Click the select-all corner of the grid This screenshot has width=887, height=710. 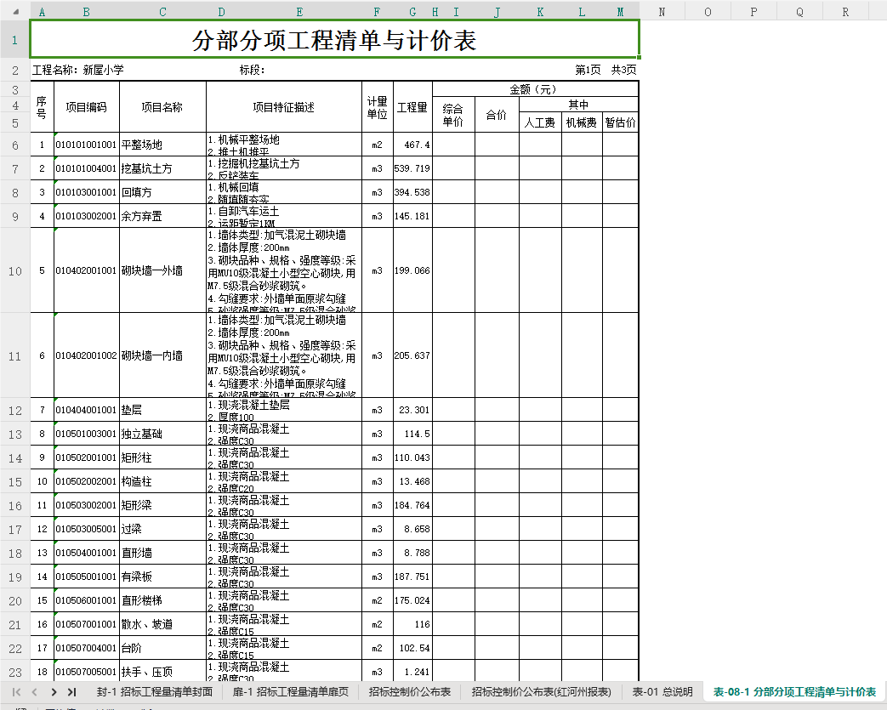(x=14, y=11)
